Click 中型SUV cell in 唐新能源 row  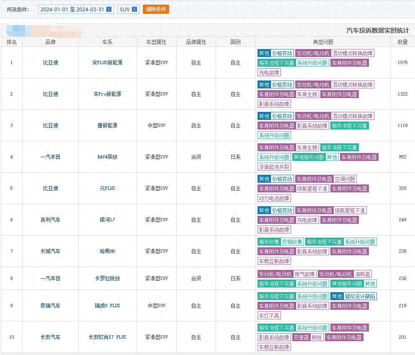pyautogui.click(x=157, y=125)
